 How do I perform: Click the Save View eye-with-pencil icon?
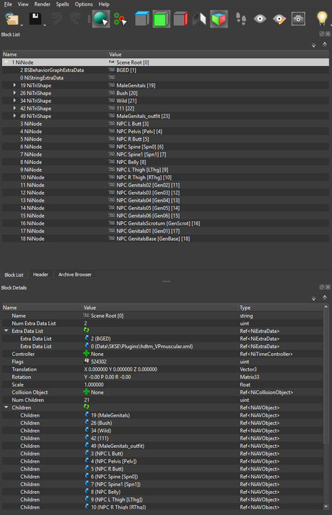click(x=279, y=19)
